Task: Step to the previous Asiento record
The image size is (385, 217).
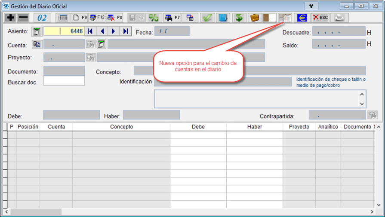Action: click(102, 31)
